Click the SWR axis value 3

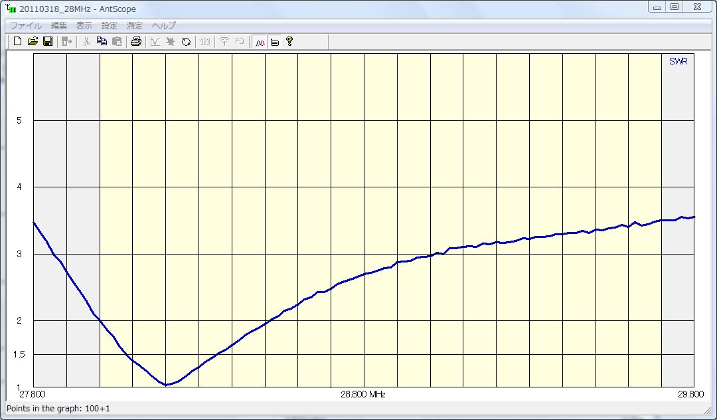19,254
